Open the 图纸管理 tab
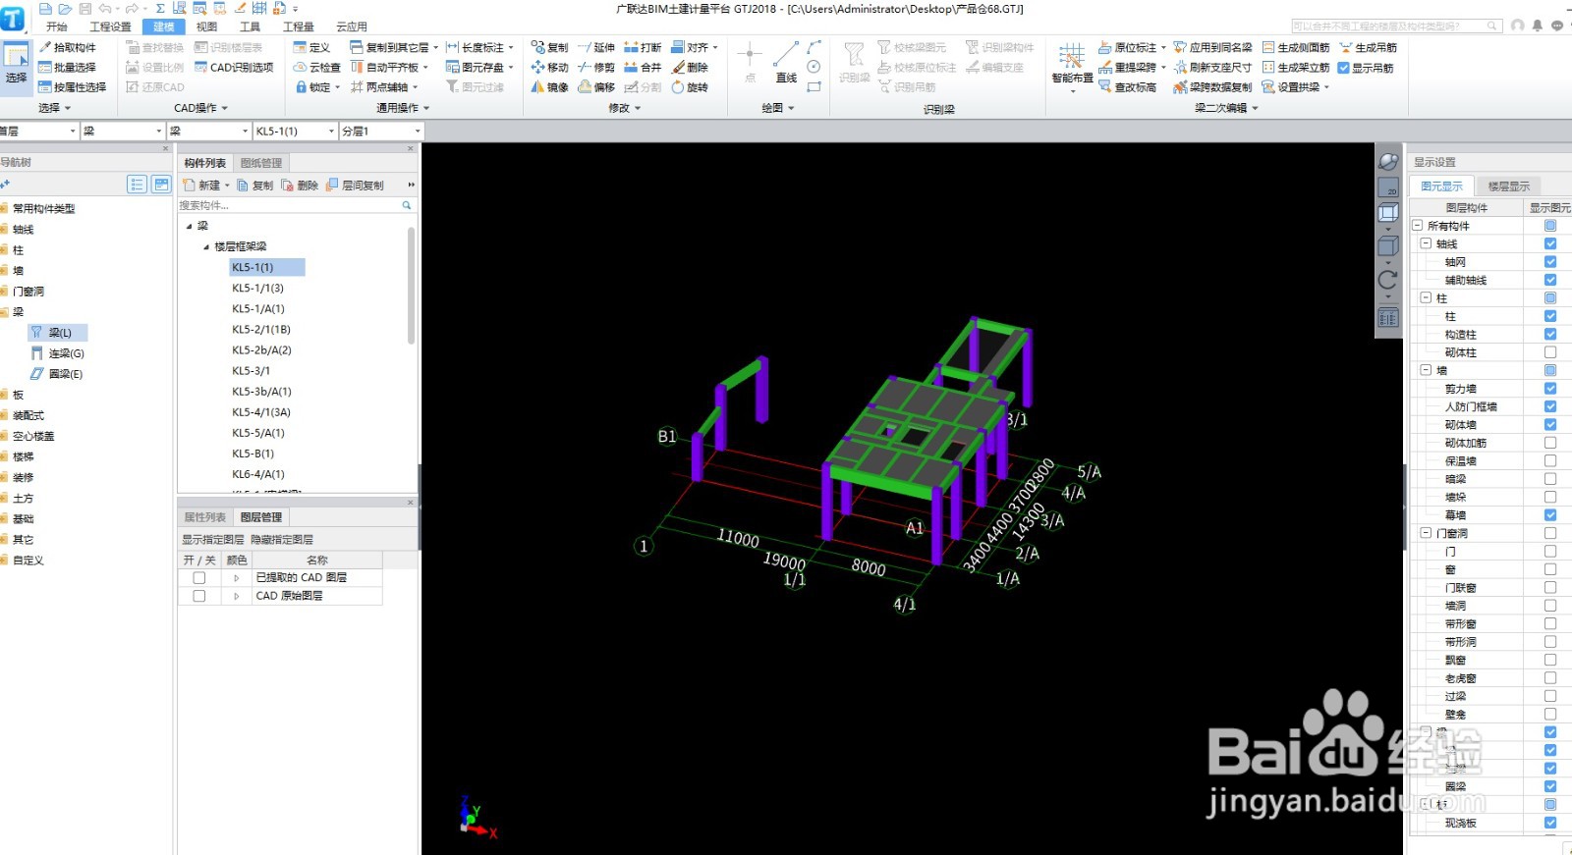 261,163
